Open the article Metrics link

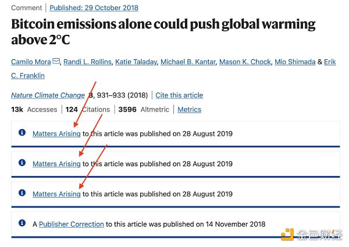189,109
